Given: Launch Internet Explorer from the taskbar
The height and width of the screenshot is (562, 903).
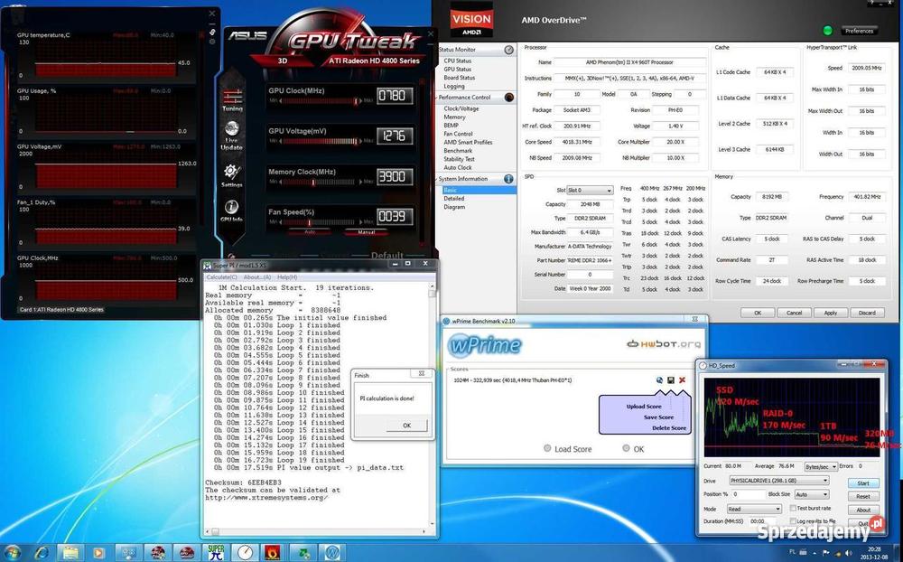Looking at the screenshot, I should tap(42, 553).
